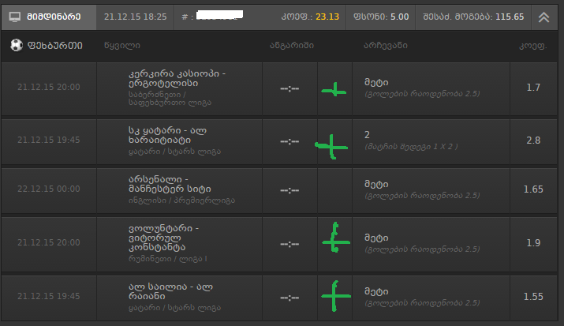Collapse the bet slip with double chevron
This screenshot has height=326, width=564.
(543, 17)
